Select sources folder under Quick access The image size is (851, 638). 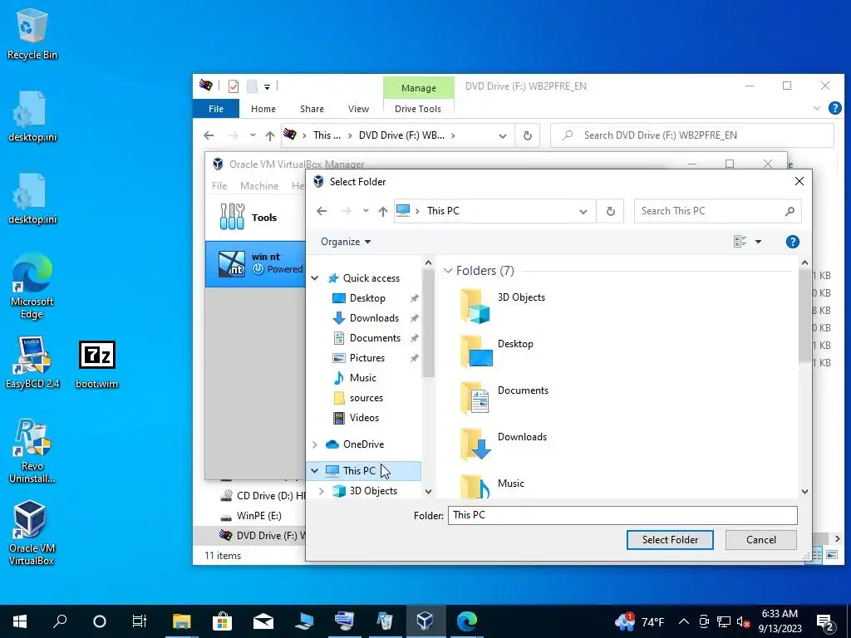(x=366, y=398)
